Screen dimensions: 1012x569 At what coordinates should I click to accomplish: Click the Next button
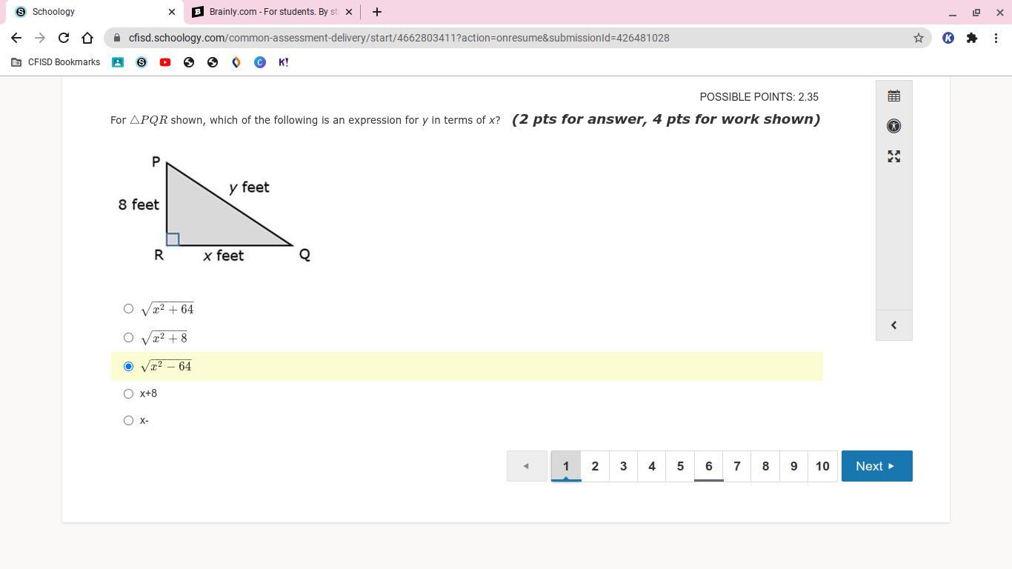pyautogui.click(x=876, y=466)
